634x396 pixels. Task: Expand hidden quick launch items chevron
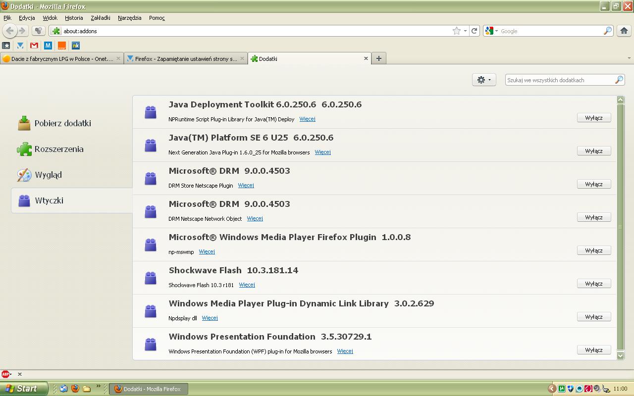coord(98,387)
